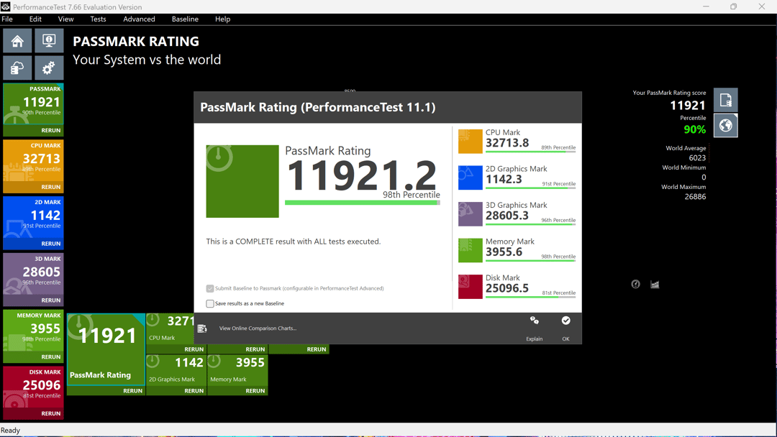
Task: Click the purple 3D Graphics Mark icon
Action: point(471,213)
